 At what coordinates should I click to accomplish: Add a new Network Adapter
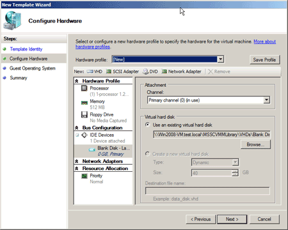(x=181, y=72)
